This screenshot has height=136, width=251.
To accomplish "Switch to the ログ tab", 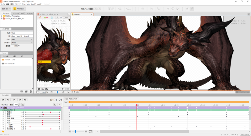I will point(22,14).
